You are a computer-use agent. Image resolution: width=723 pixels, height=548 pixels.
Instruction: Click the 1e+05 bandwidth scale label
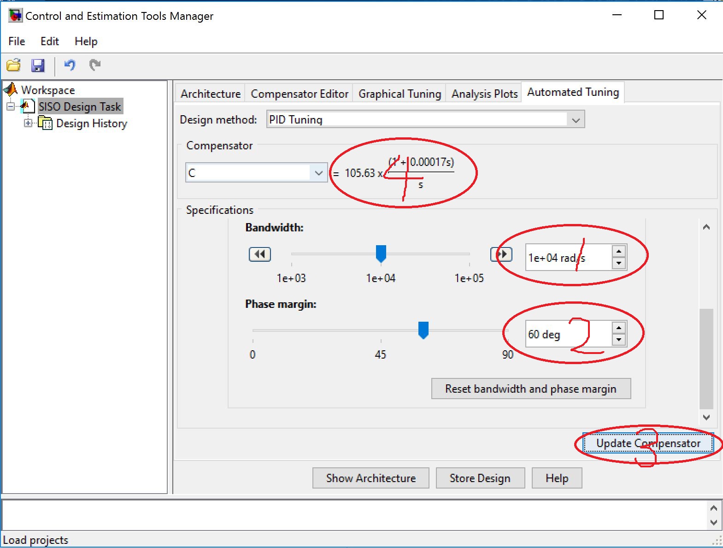pos(469,278)
